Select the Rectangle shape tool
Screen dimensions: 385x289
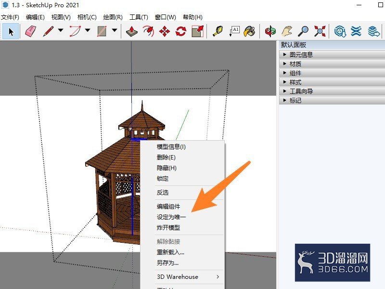pos(102,31)
